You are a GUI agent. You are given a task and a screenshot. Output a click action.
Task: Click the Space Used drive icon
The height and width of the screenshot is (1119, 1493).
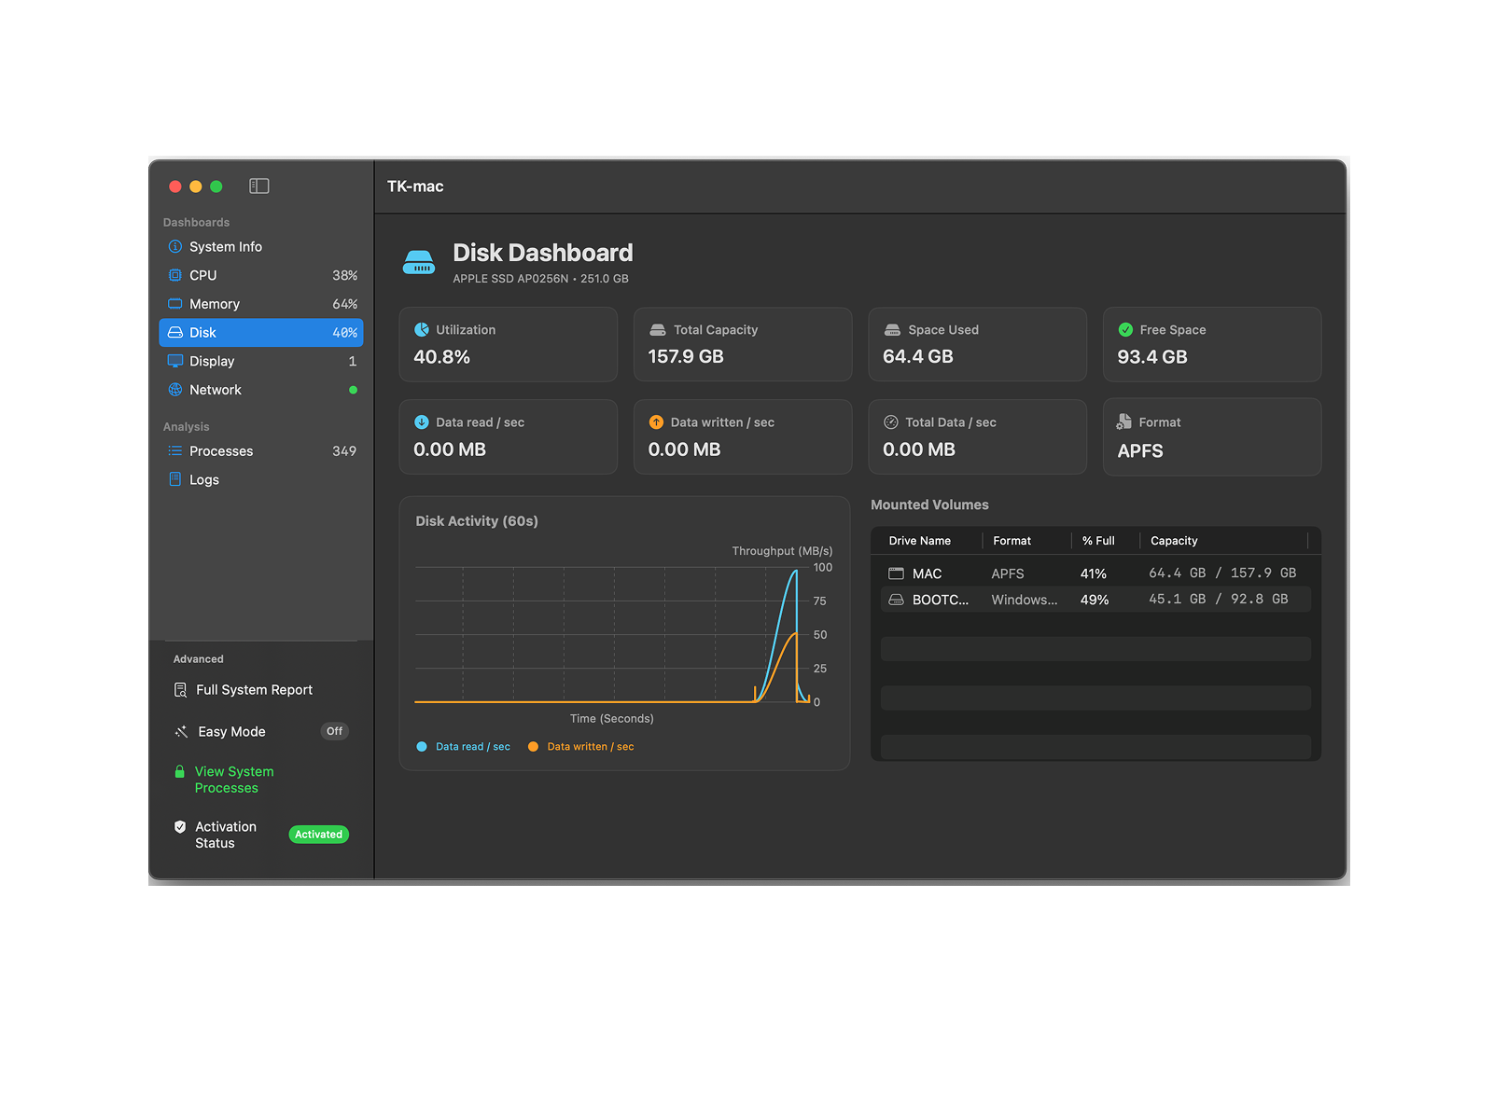click(x=892, y=330)
